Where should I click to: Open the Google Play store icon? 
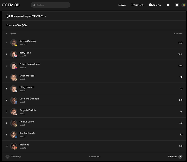tap(184, 5)
